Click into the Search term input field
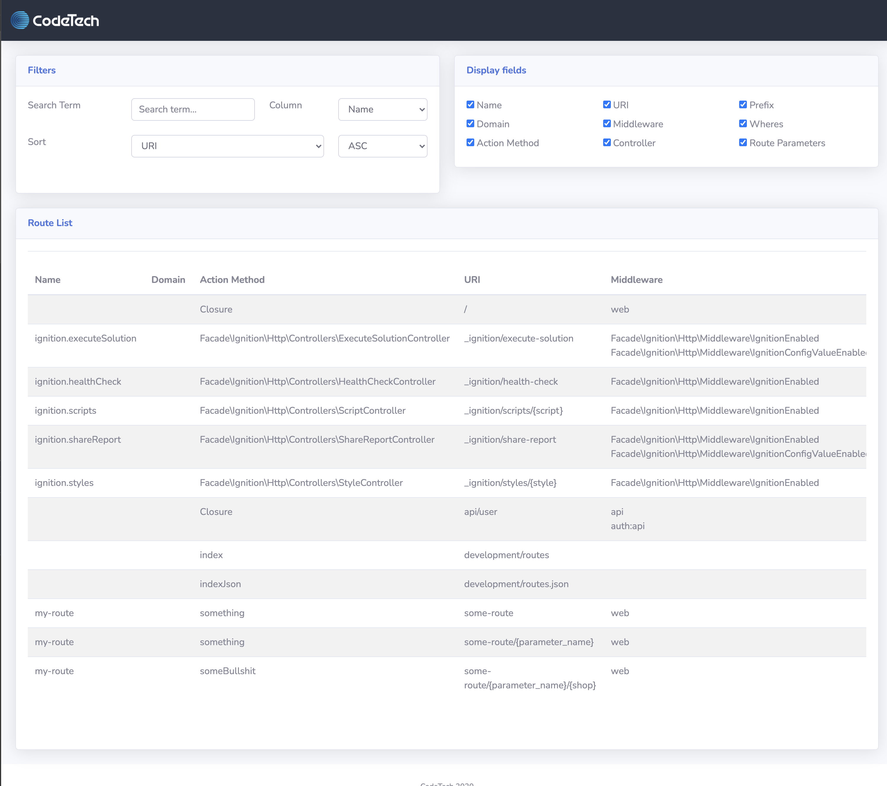 click(x=193, y=109)
